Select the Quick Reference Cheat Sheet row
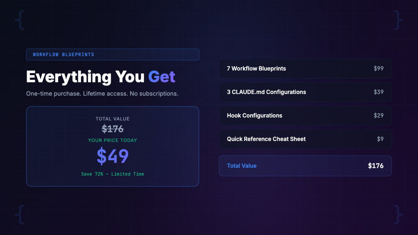 click(x=305, y=139)
